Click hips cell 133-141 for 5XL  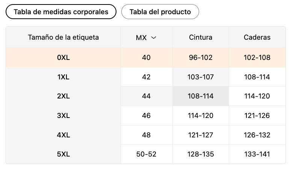(x=257, y=154)
